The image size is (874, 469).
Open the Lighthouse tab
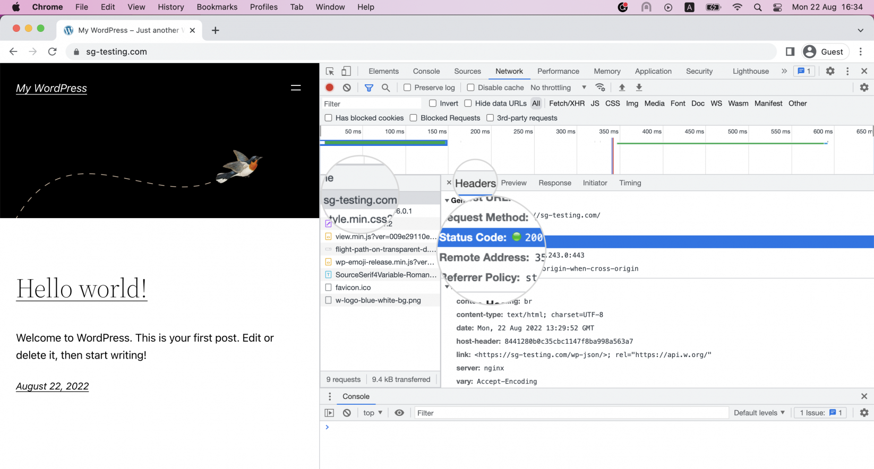750,71
